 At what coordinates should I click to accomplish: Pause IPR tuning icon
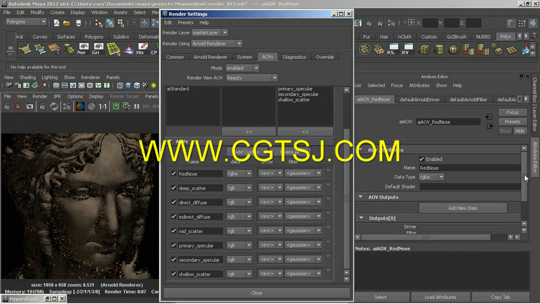coord(137,107)
